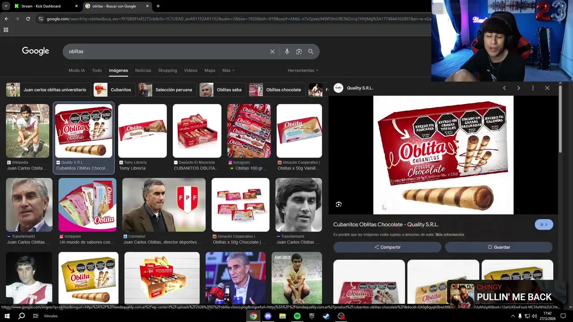The image size is (573, 322).
Task: Open Instagram Un mundo de sabores thumbnail
Action: click(87, 205)
